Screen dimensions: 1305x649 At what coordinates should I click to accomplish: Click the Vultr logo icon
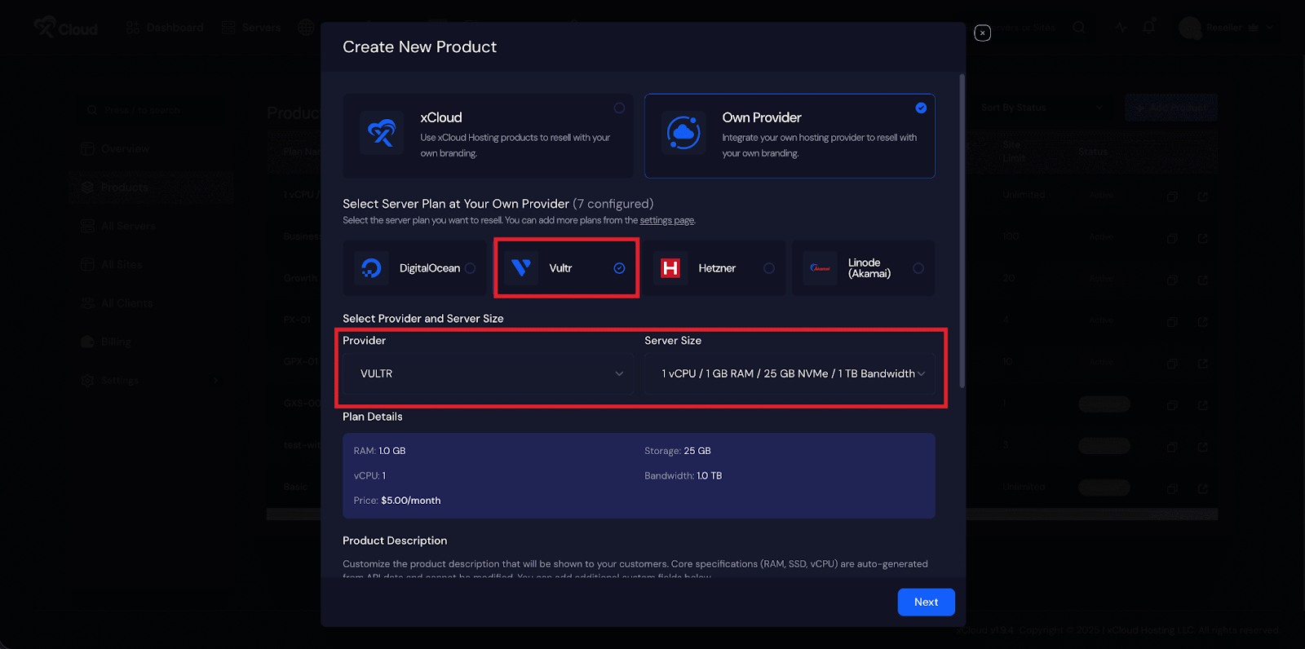tap(521, 267)
